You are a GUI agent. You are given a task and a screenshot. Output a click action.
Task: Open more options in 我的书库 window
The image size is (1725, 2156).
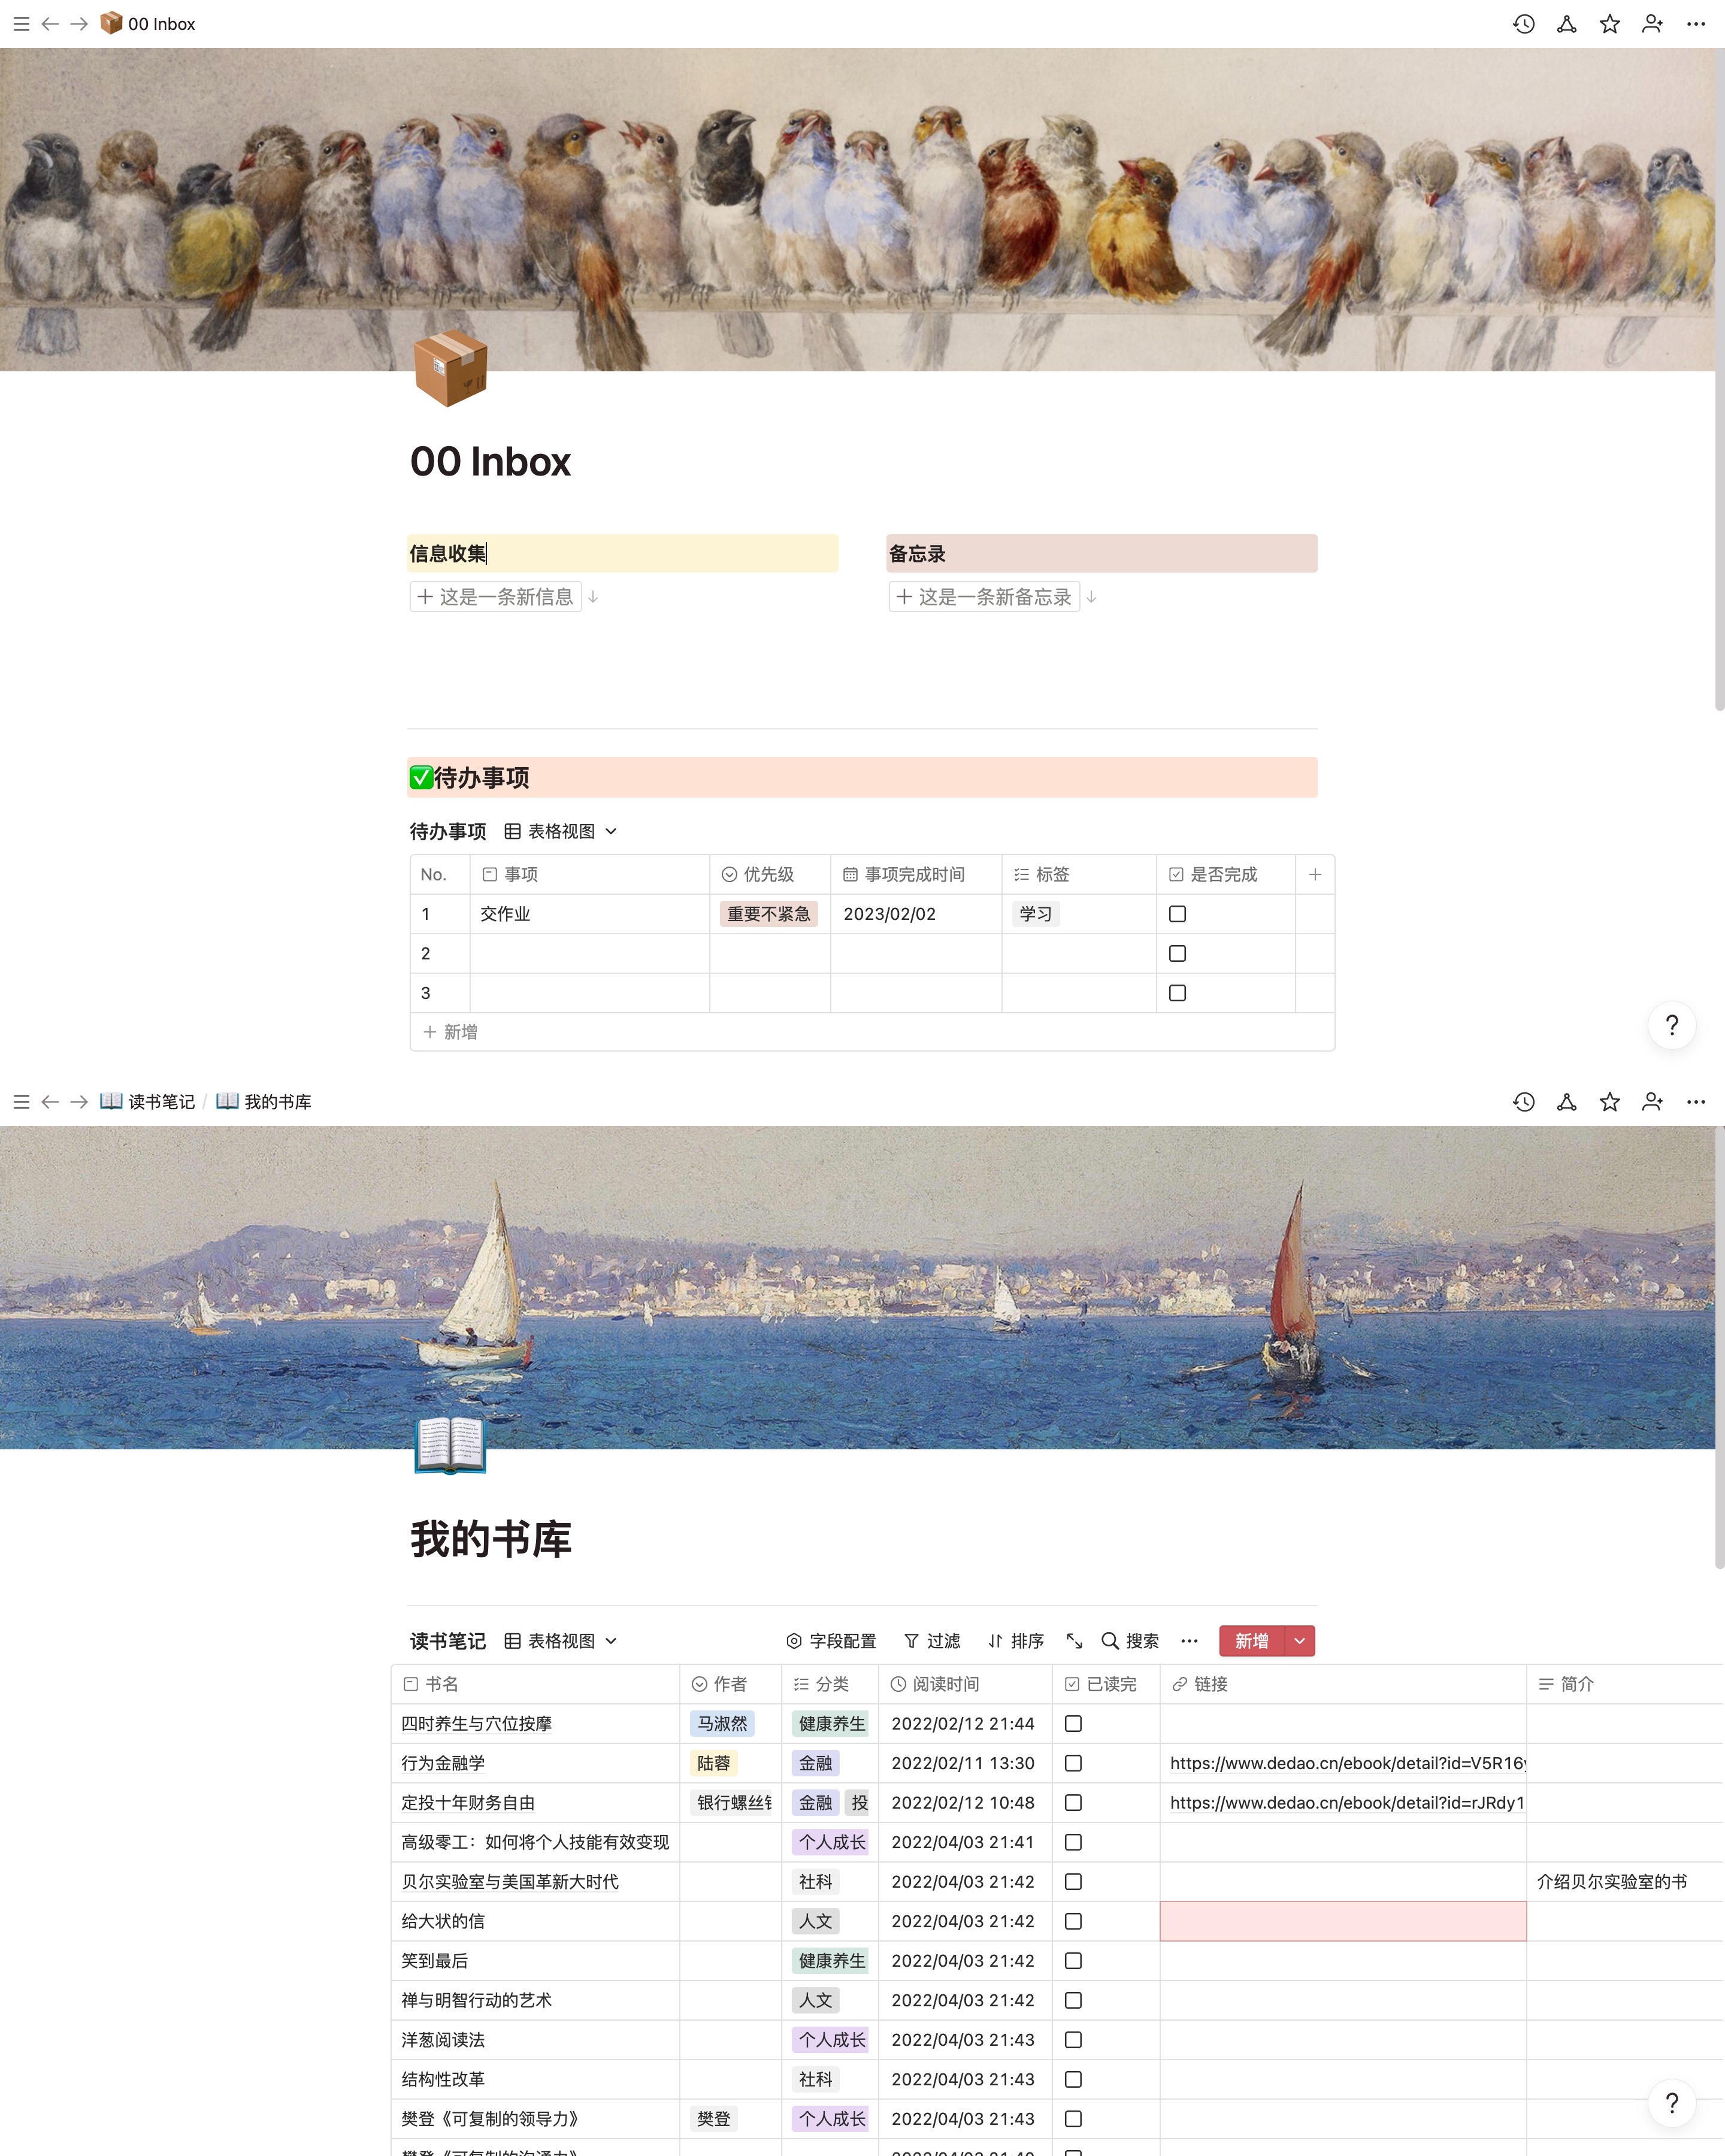[1695, 1102]
